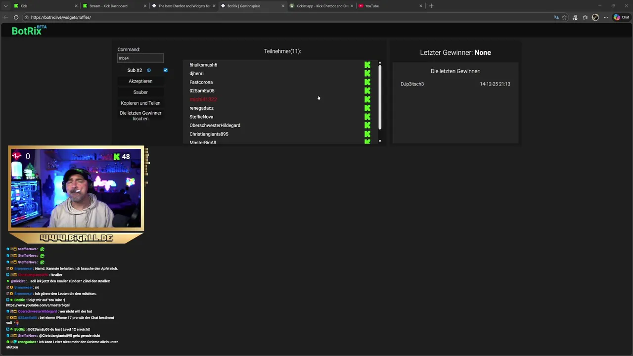Select red participant michi41322

(203, 99)
